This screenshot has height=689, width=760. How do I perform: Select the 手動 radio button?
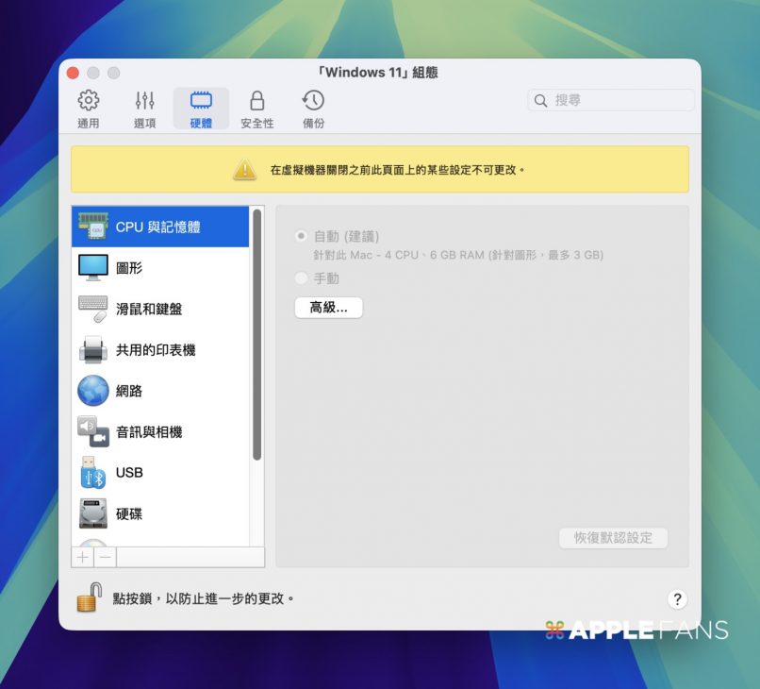[x=301, y=278]
